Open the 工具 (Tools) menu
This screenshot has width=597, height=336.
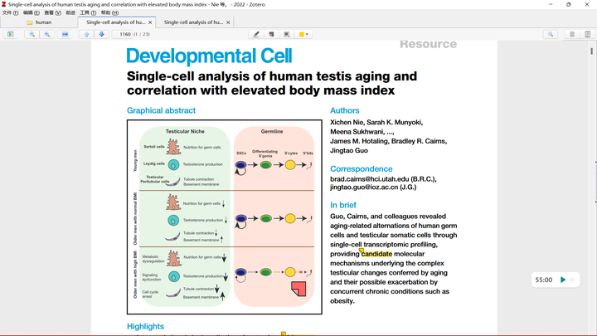tap(87, 13)
